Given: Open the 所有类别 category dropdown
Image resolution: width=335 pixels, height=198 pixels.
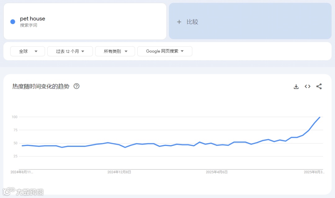Looking at the screenshot, I should 115,51.
